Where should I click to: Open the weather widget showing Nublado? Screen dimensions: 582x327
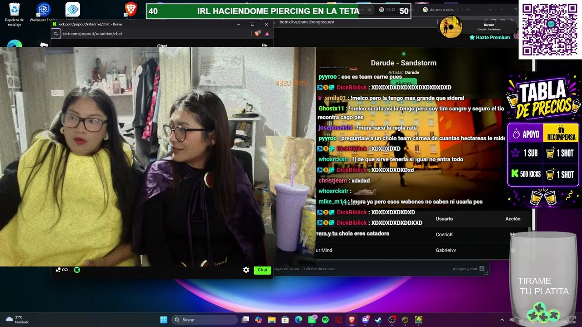coord(17,320)
